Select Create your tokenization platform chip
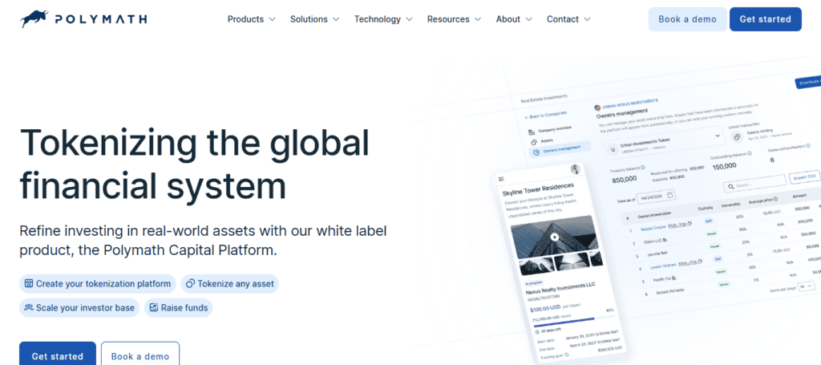The height and width of the screenshot is (365, 821). [x=98, y=284]
